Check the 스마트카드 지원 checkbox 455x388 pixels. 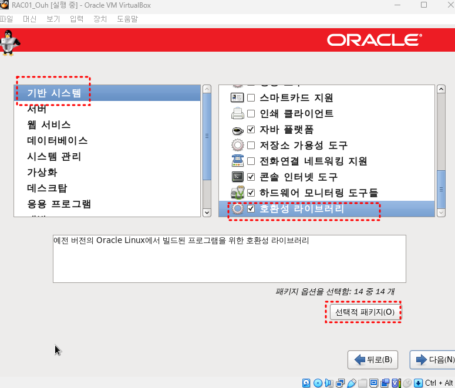pos(251,98)
